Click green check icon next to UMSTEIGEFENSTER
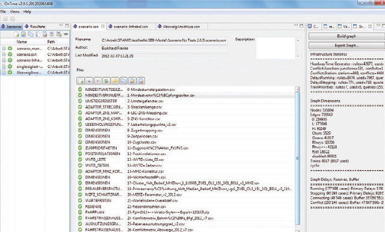 pos(80,101)
